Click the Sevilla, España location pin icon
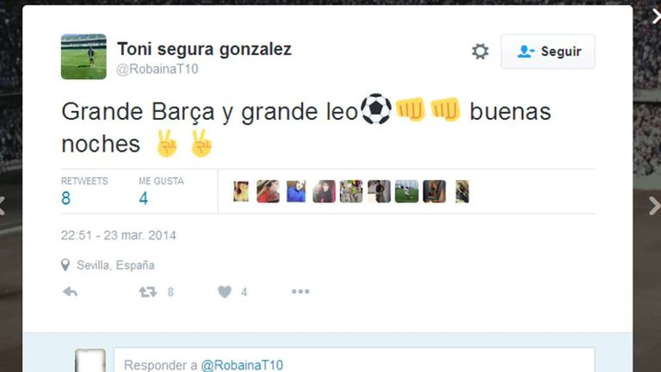This screenshot has width=661, height=372. (65, 265)
